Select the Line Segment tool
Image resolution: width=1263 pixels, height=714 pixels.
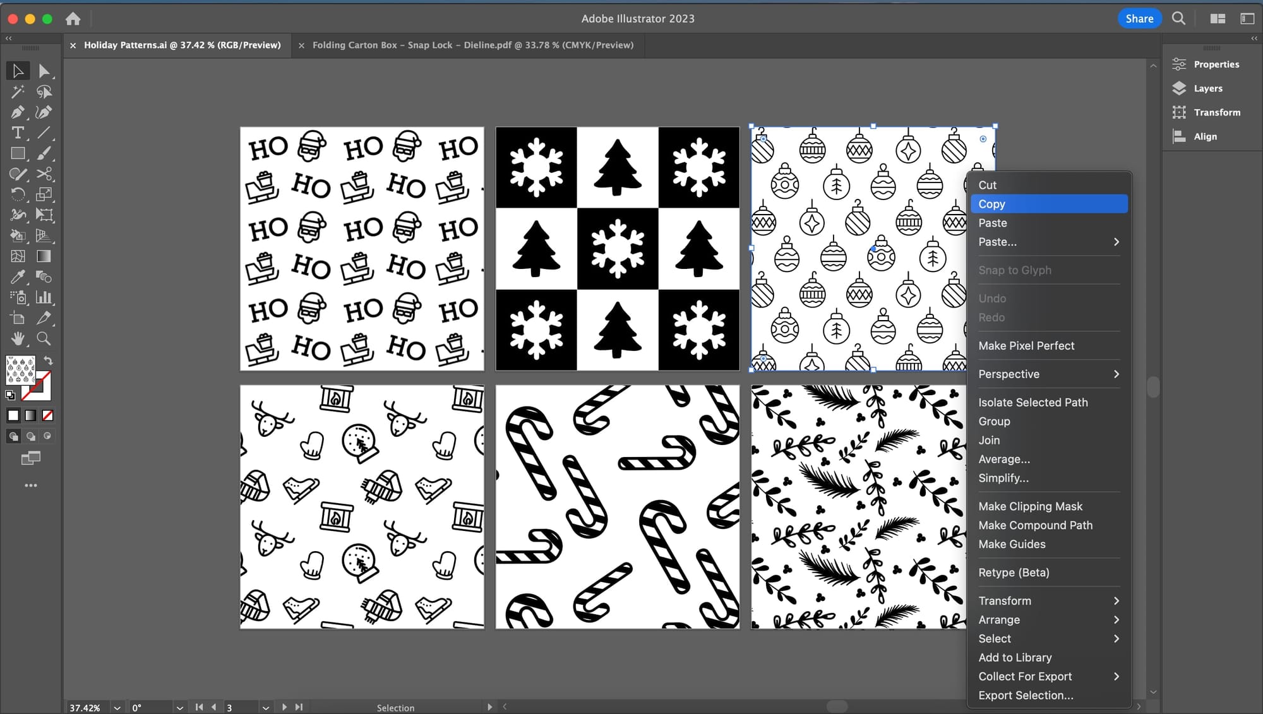pyautogui.click(x=44, y=133)
